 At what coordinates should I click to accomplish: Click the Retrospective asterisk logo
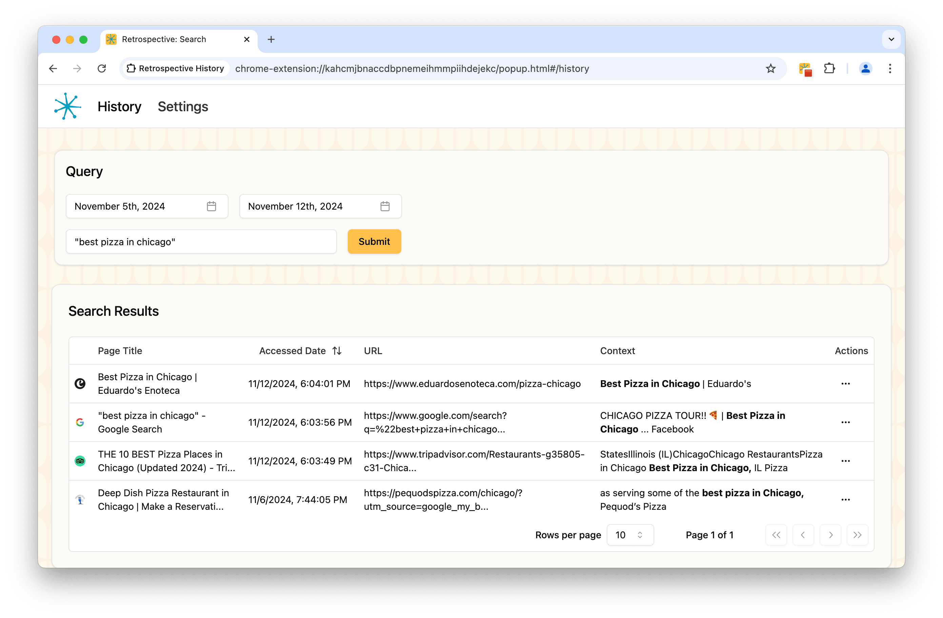click(x=67, y=106)
